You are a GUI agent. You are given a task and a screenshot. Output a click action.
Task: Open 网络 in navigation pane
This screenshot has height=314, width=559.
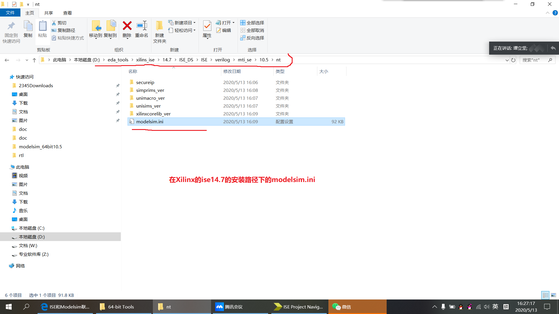(20, 266)
